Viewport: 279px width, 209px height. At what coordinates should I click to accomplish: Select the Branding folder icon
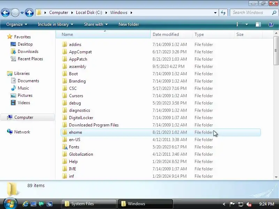point(65,81)
